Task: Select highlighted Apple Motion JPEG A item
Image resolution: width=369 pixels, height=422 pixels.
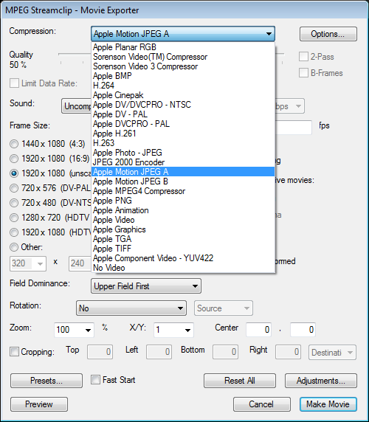Action: [183, 172]
